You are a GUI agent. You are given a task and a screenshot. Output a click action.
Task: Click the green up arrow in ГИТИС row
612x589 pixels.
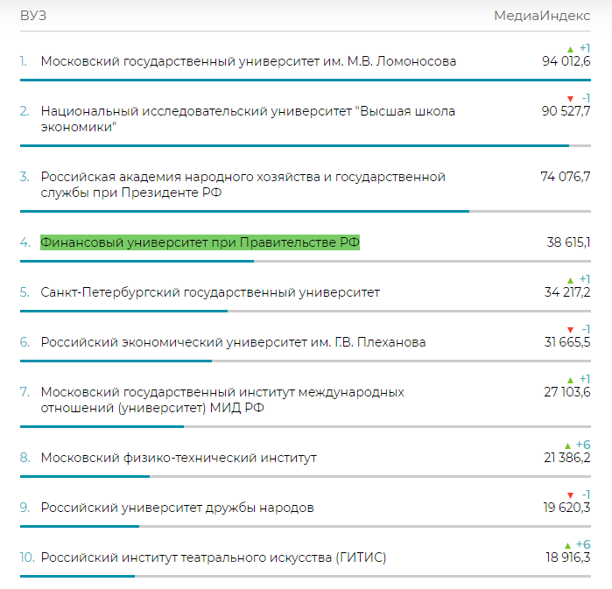coord(567,544)
